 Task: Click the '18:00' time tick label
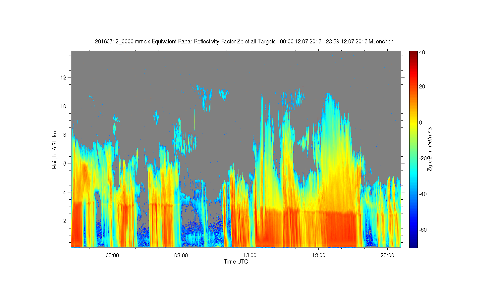[319, 256]
